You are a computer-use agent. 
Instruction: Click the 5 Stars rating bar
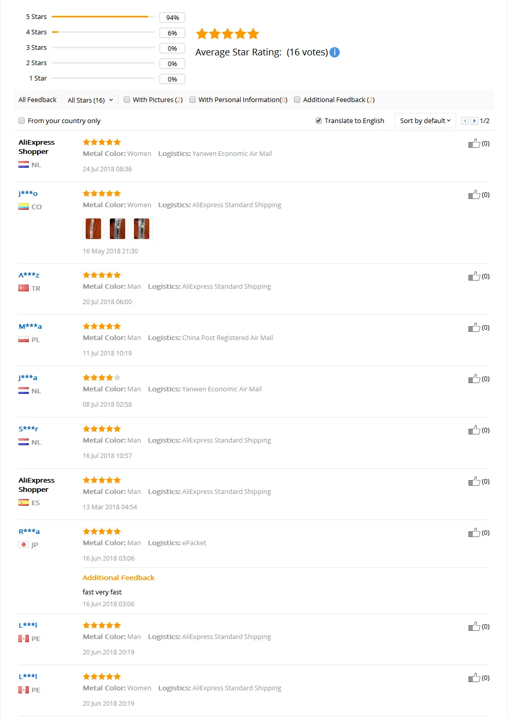103,17
